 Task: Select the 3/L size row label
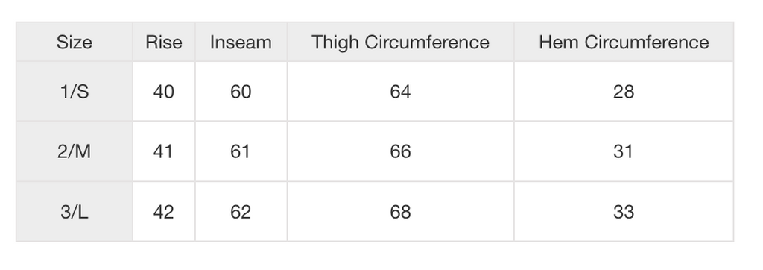pyautogui.click(x=75, y=212)
